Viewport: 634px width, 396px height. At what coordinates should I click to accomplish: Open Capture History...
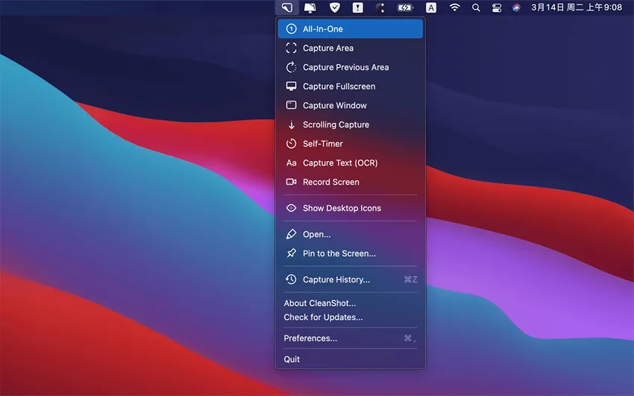tap(336, 280)
